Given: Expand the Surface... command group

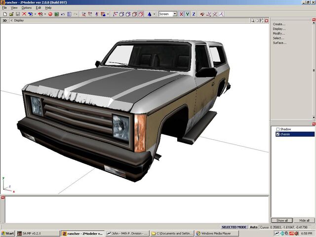Looking at the screenshot, I should click(279, 43).
